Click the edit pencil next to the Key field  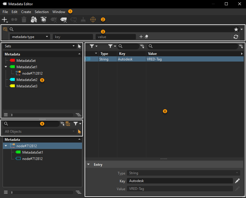point(237,181)
